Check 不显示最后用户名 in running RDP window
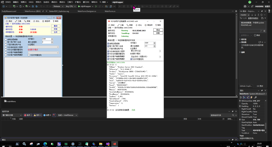Viewport: 272px width, 147px height. click(108, 49)
